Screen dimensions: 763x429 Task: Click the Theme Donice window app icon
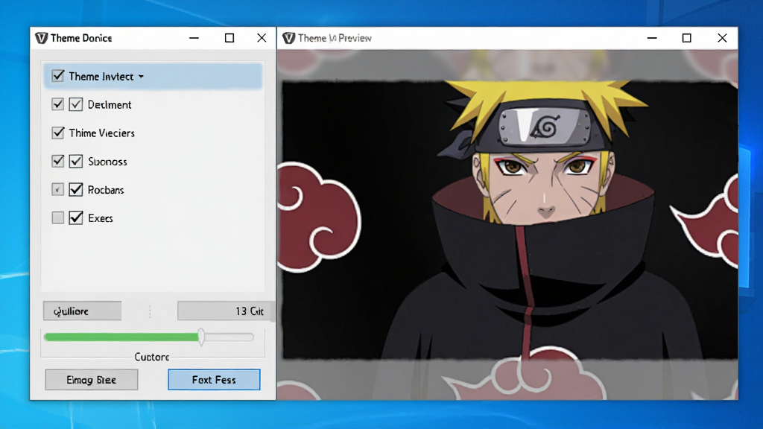[42, 38]
